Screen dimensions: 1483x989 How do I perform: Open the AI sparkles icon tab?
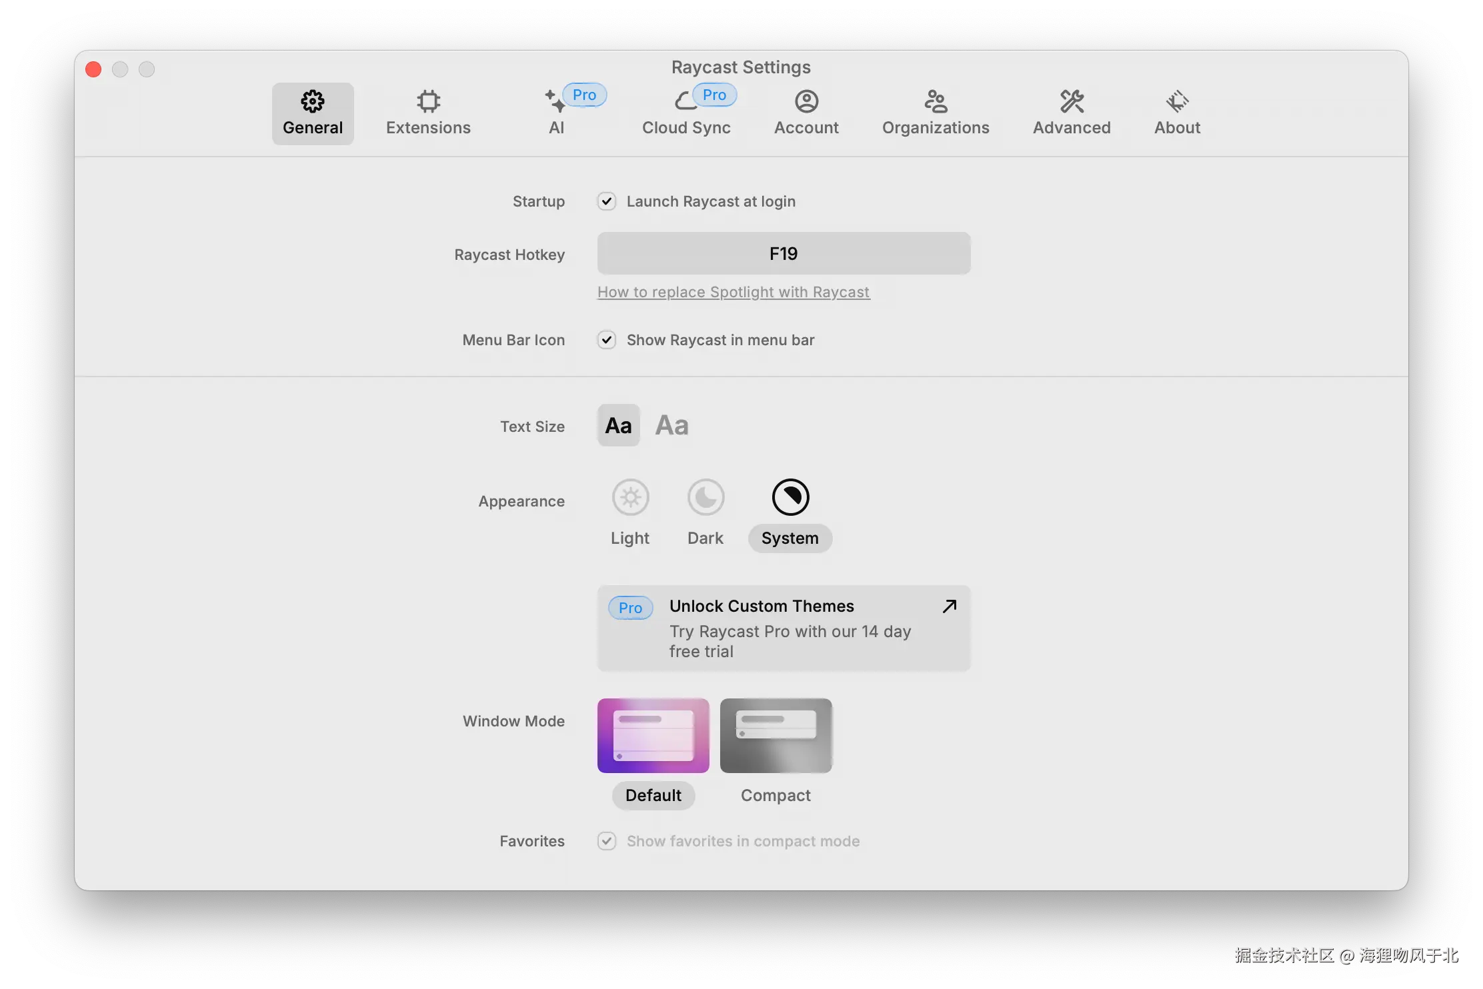[x=555, y=101]
